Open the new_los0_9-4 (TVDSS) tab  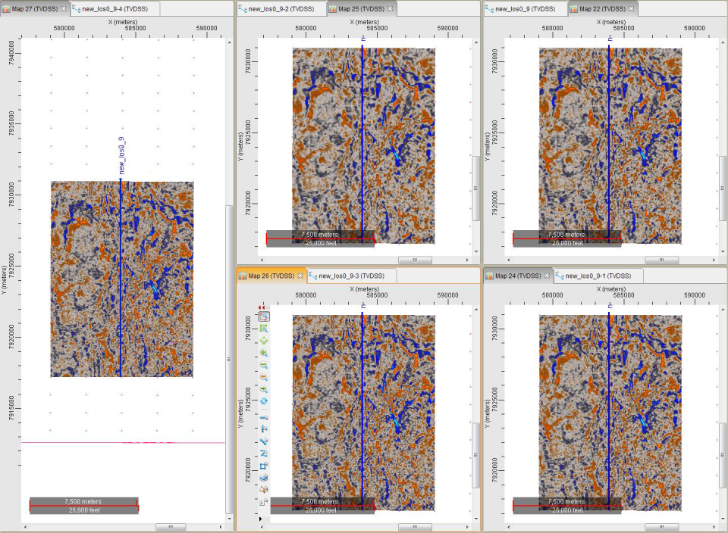[x=115, y=9]
